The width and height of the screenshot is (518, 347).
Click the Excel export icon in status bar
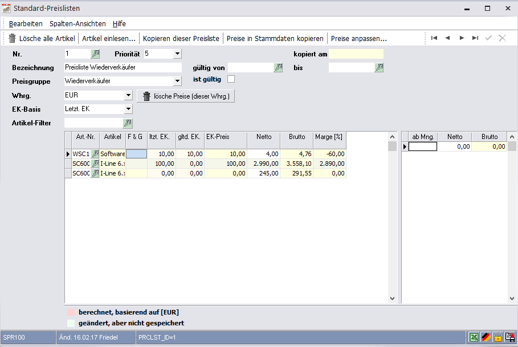tap(473, 337)
